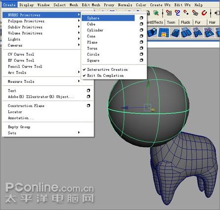Click the blue extruded-face shelf icon beside the bridge icon
This screenshot has width=220, height=210.
[x=153, y=33]
